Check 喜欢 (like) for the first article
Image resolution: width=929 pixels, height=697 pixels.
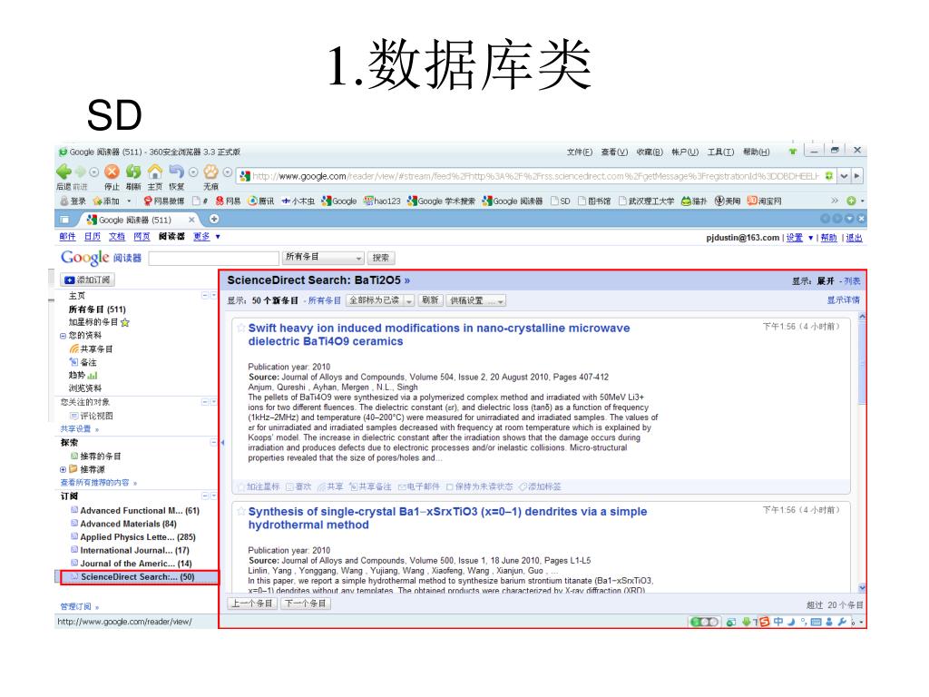298,486
